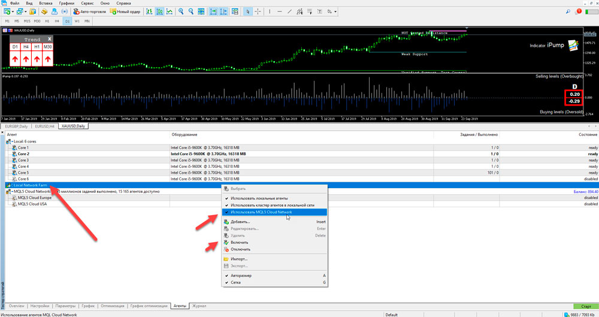Collapse the 'Local: 6 cores' group

point(12,141)
